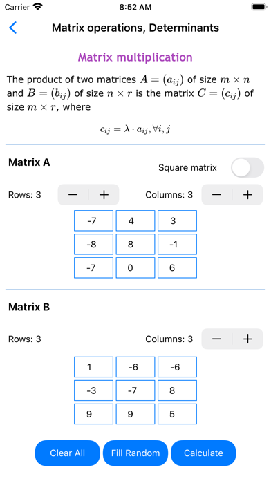Increase Matrix B columns with plus
The image size is (271, 481).
click(247, 339)
